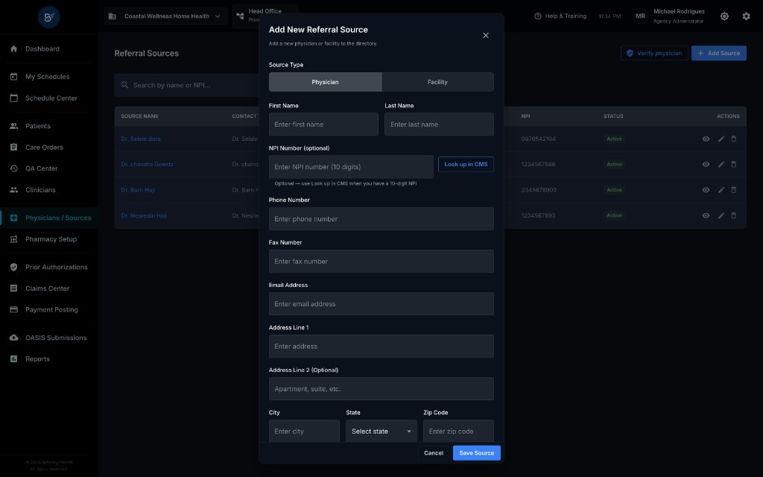
Task: Delete the NPI 1234567888 row
Action: [733, 165]
